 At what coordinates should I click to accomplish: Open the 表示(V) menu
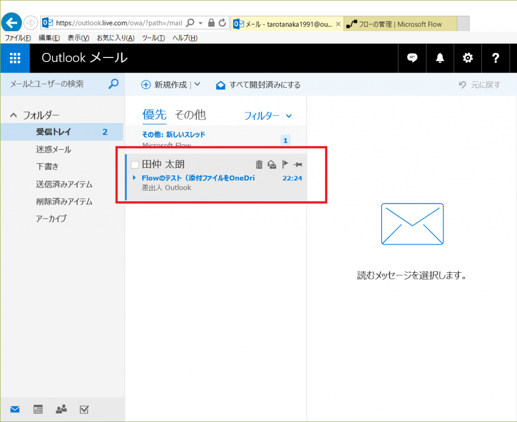point(78,38)
